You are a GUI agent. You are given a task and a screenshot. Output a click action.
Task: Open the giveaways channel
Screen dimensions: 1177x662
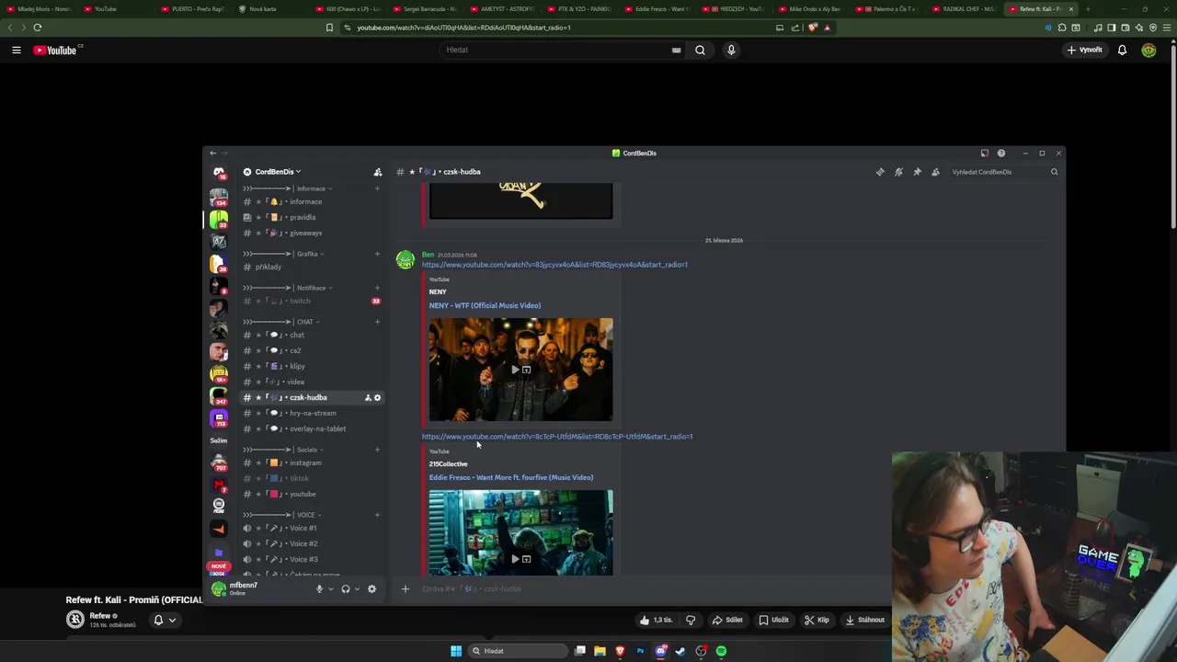(x=312, y=233)
